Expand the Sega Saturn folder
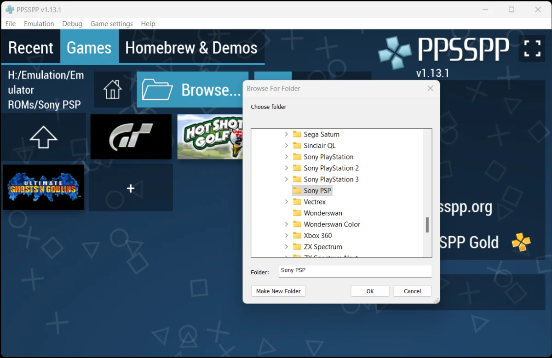This screenshot has height=358, width=552. (x=286, y=134)
